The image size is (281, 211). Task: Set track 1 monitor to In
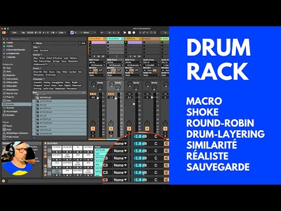click(91, 70)
